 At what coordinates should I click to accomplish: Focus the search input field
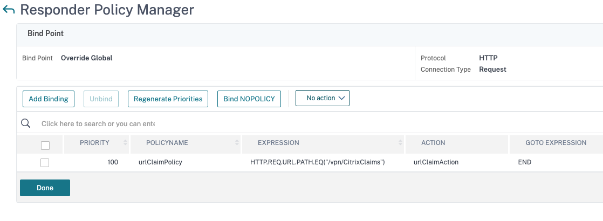[x=98, y=123]
